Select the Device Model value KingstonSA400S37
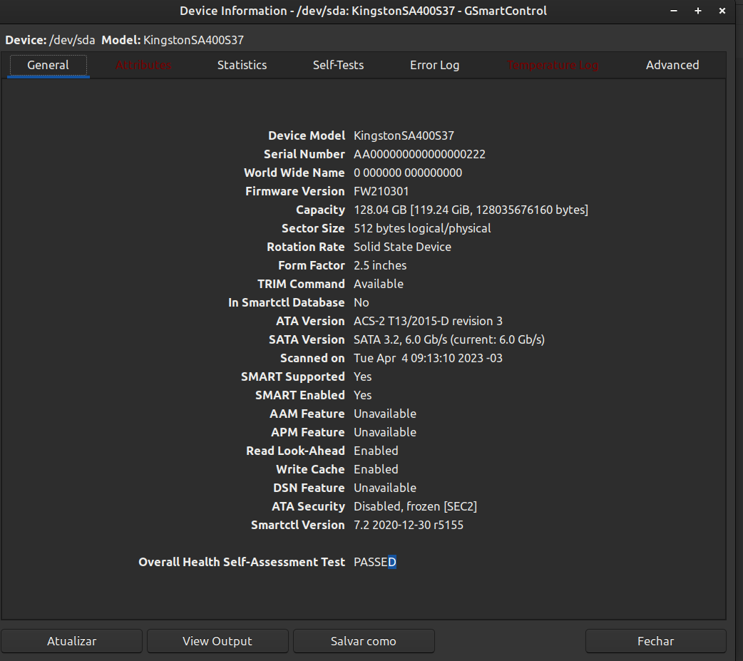 (x=404, y=136)
